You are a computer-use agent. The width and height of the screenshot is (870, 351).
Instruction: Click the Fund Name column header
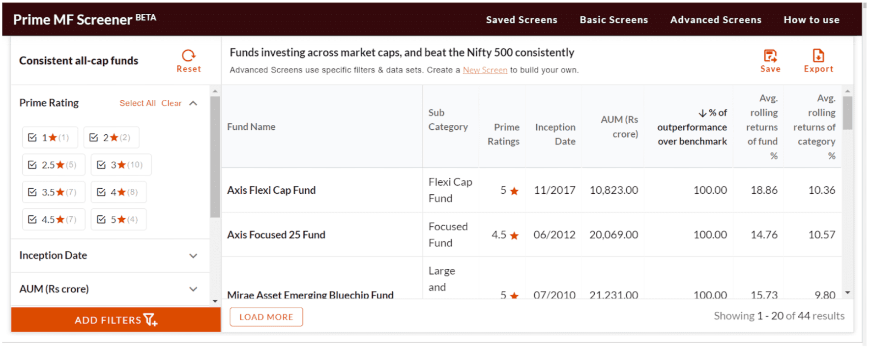point(251,127)
